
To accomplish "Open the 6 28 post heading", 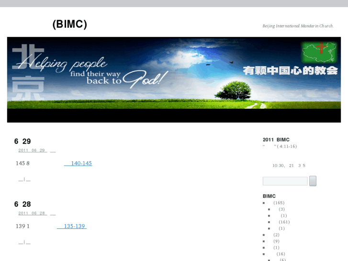I will (22, 204).
